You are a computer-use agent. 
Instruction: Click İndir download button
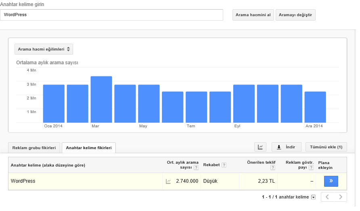tap(286, 147)
